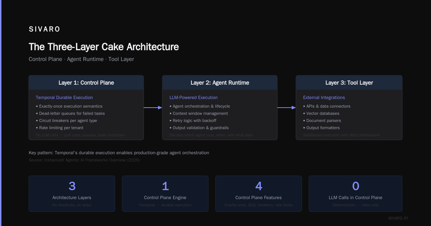
Task: Click the Layer 3: Tool Layer header
Action: [x=349, y=83]
